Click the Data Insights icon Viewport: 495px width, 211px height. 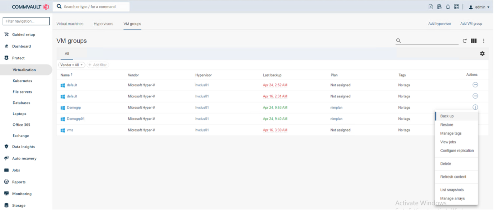6,147
